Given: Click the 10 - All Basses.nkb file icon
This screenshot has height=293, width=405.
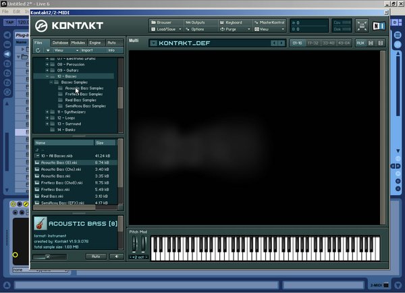Looking at the screenshot, I should [x=37, y=156].
